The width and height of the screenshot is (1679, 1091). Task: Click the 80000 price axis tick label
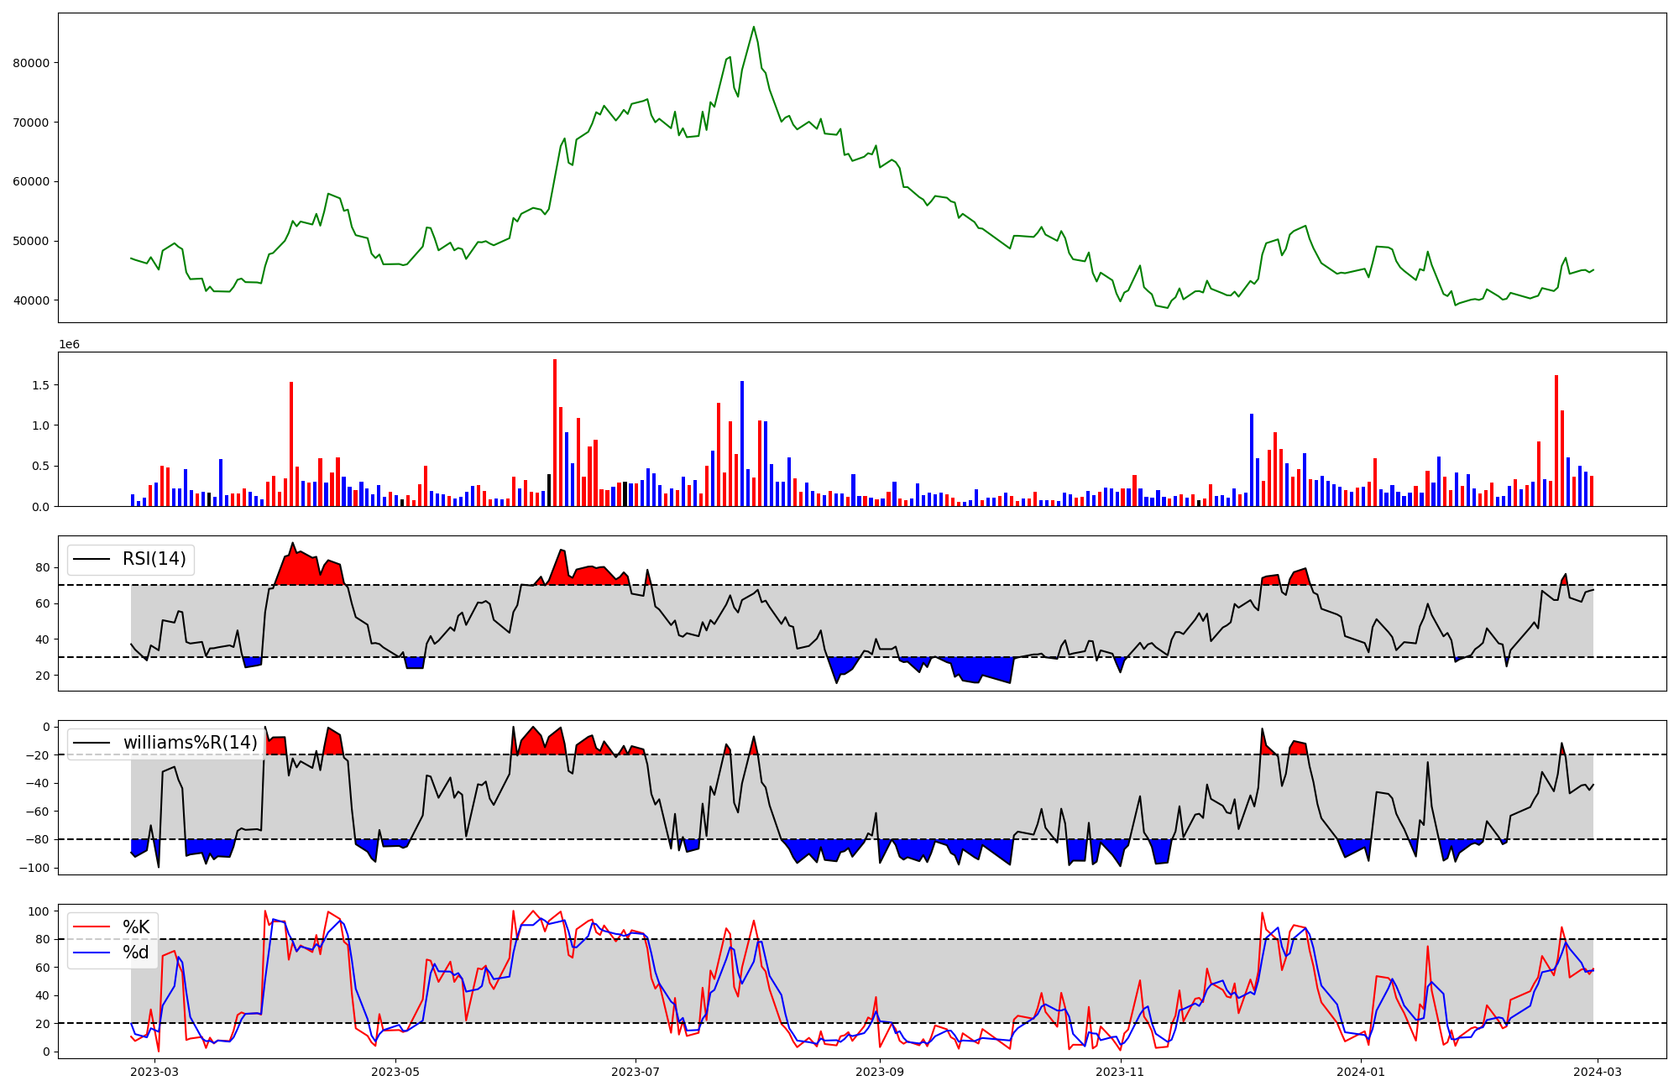click(x=33, y=63)
